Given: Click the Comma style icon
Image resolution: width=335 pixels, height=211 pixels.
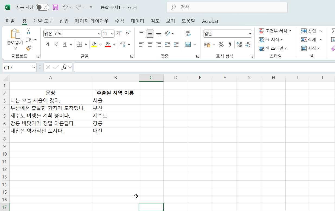Looking at the screenshot, I should [x=229, y=44].
